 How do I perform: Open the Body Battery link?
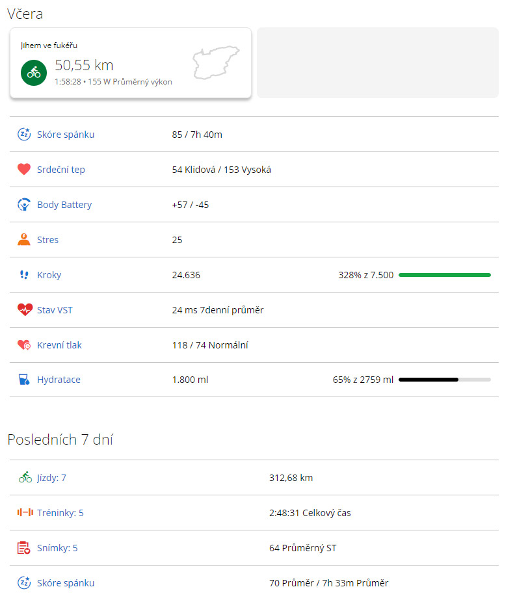[64, 205]
